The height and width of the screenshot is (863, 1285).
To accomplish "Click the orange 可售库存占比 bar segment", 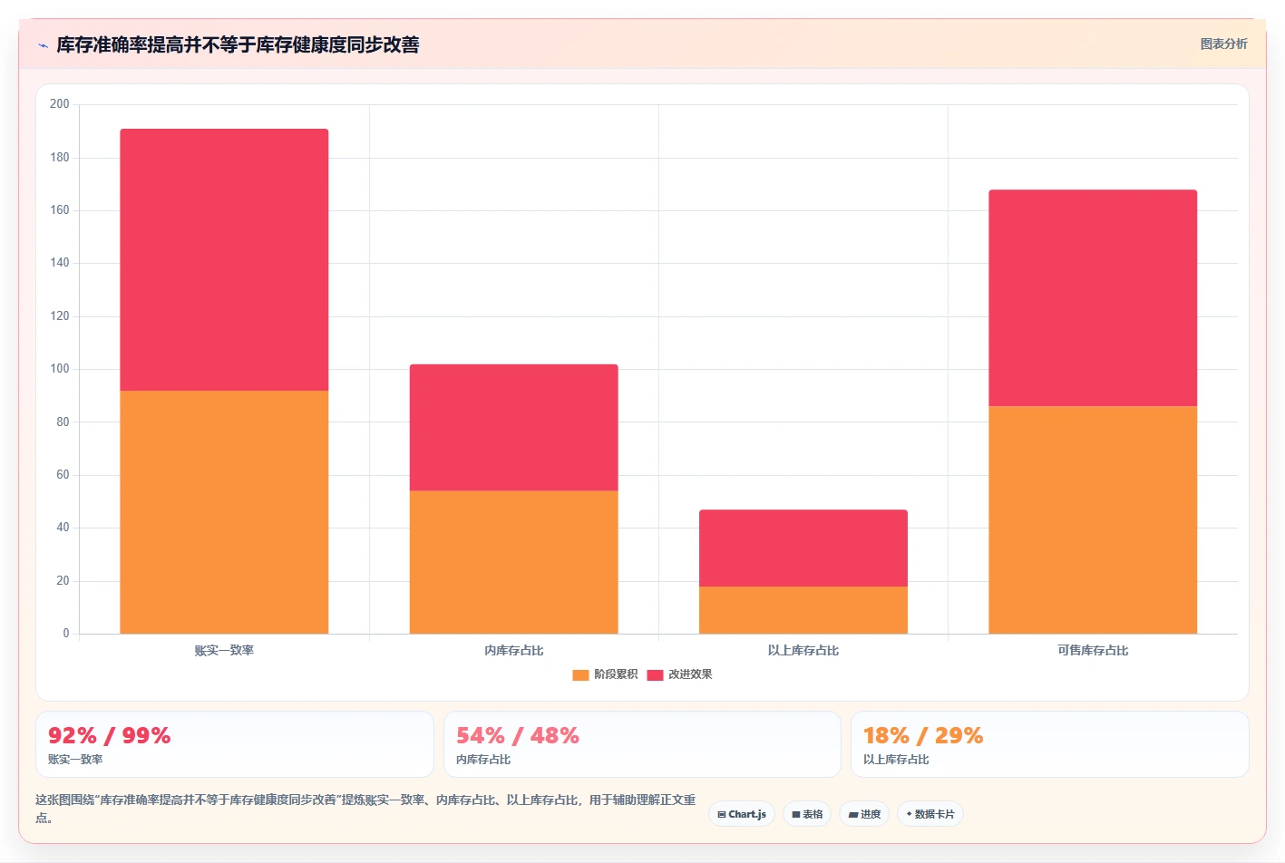I will (x=1093, y=520).
